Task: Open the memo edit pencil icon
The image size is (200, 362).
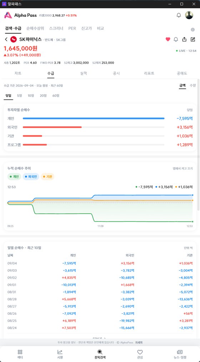Action: click(193, 39)
